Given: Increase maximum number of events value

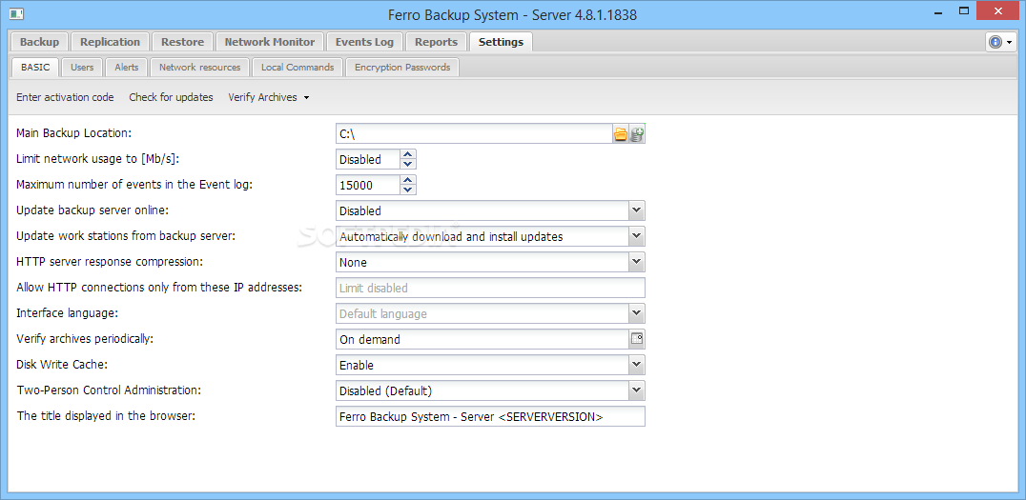Looking at the screenshot, I should 408,180.
